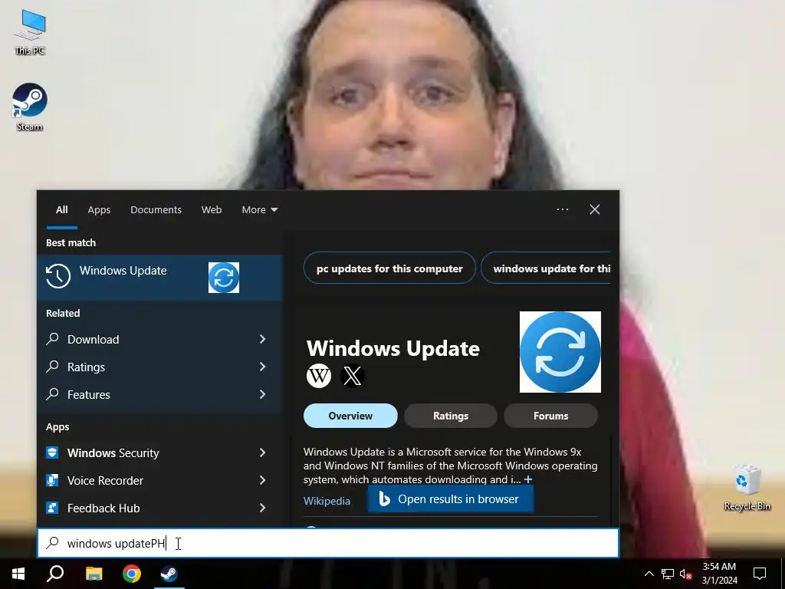Select the All search tab
785x589 pixels.
[61, 210]
